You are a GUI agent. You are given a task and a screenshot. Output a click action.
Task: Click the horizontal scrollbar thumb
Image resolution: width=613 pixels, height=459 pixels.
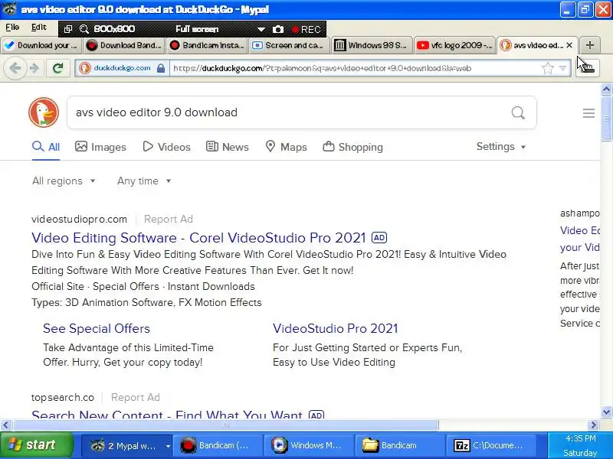pyautogui.click(x=225, y=425)
